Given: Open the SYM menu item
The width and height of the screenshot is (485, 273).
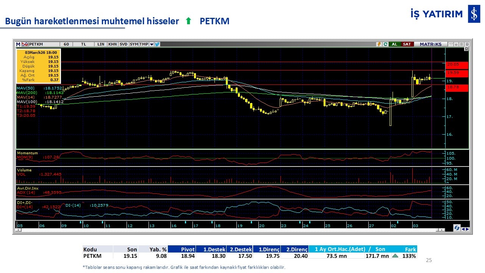Looking at the screenshot, I should [134, 44].
